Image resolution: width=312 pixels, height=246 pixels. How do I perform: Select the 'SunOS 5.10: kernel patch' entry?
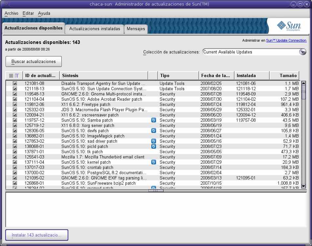[86, 162]
